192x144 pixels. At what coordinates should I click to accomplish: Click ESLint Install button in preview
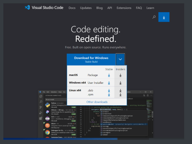pyautogui.click(x=74, y=128)
